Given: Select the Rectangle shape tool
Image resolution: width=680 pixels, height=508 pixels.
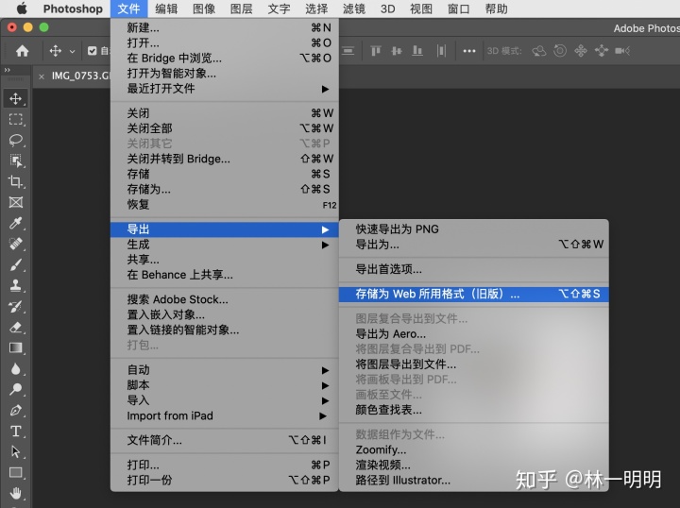Looking at the screenshot, I should pyautogui.click(x=16, y=472).
